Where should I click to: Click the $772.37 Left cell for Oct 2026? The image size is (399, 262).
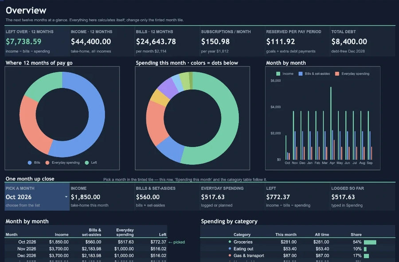tap(158, 242)
